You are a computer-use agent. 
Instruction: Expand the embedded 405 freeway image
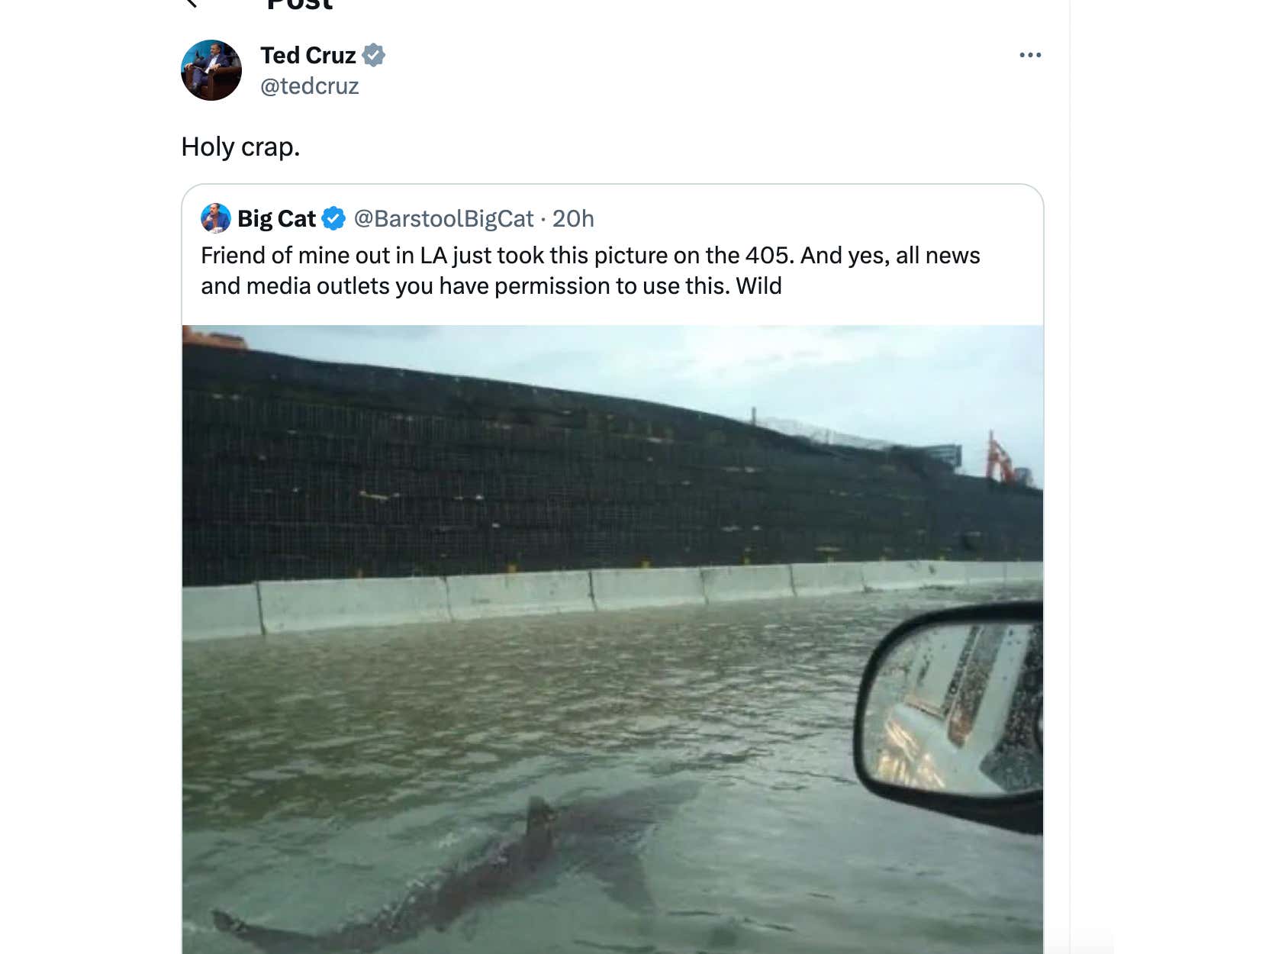[x=610, y=641]
